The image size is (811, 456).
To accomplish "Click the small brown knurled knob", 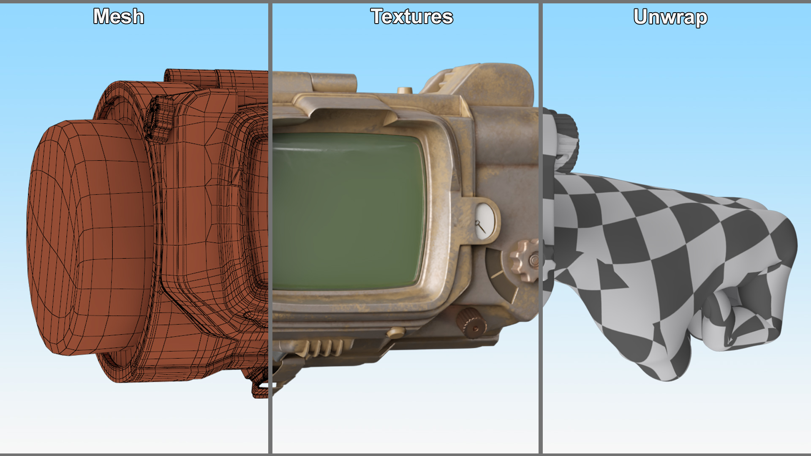I will [x=471, y=323].
